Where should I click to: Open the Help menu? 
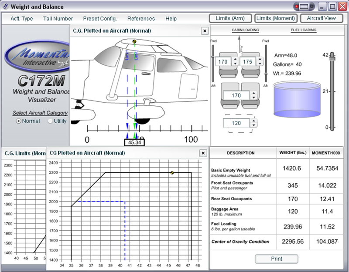tap(171, 19)
